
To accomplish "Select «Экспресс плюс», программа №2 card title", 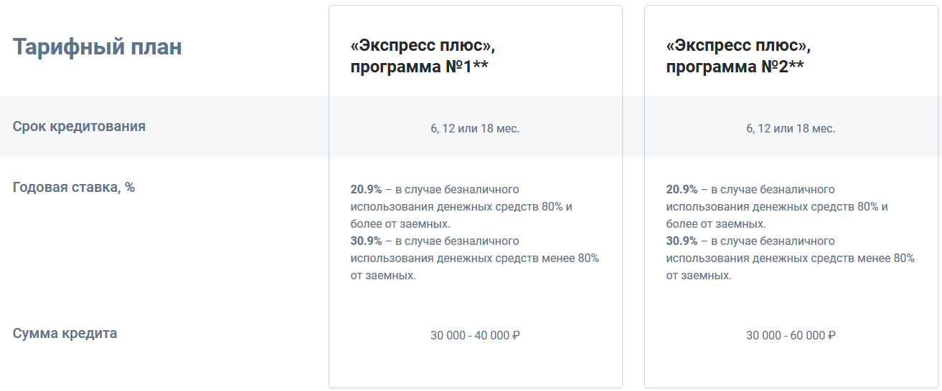I will (738, 57).
